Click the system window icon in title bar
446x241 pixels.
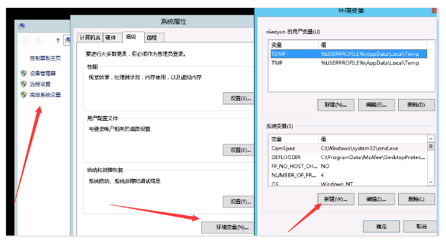click(22, 26)
